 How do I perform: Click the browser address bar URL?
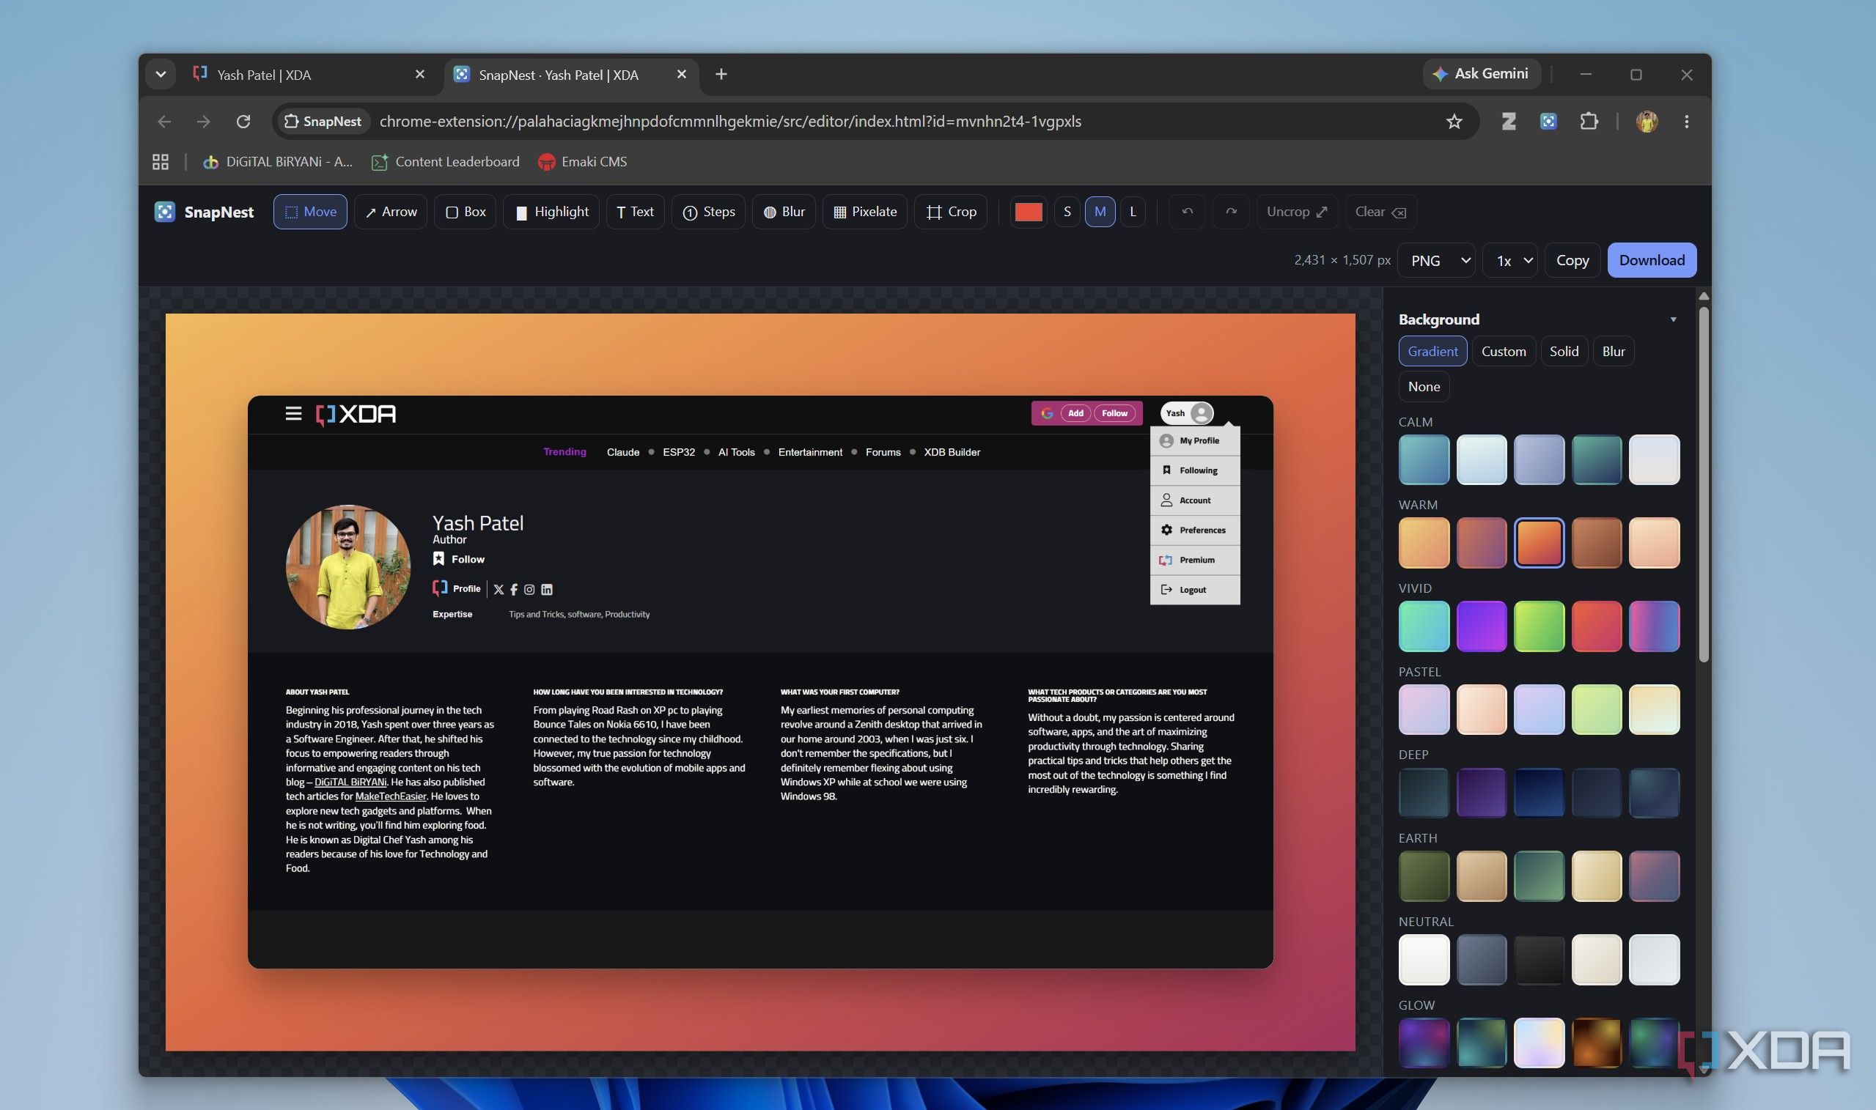pyautogui.click(x=729, y=121)
